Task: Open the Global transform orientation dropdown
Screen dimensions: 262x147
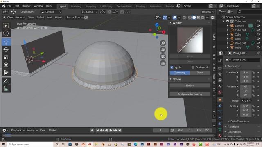Action: [89, 12]
